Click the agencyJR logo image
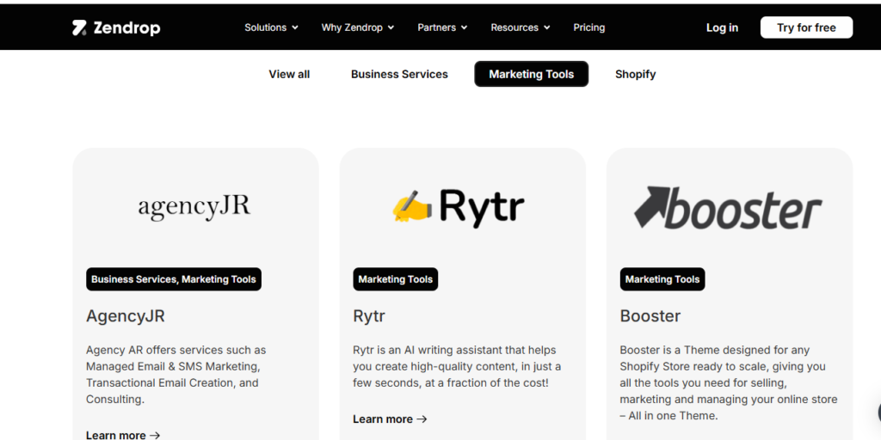Viewport: 881px width, 440px height. [x=194, y=206]
